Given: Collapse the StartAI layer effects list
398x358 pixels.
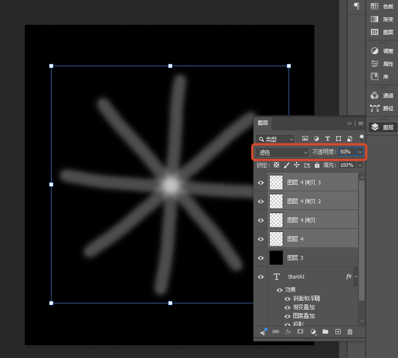Looking at the screenshot, I should click(356, 277).
